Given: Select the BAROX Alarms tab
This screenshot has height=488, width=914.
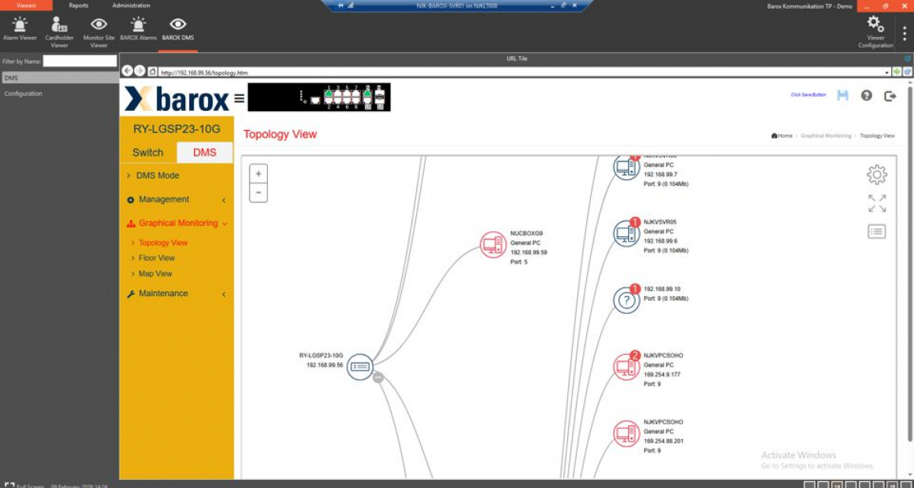Looking at the screenshot, I should click(138, 30).
